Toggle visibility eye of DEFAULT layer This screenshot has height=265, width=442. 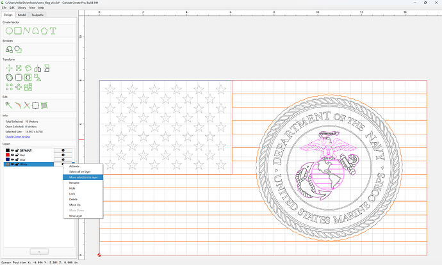[12, 150]
